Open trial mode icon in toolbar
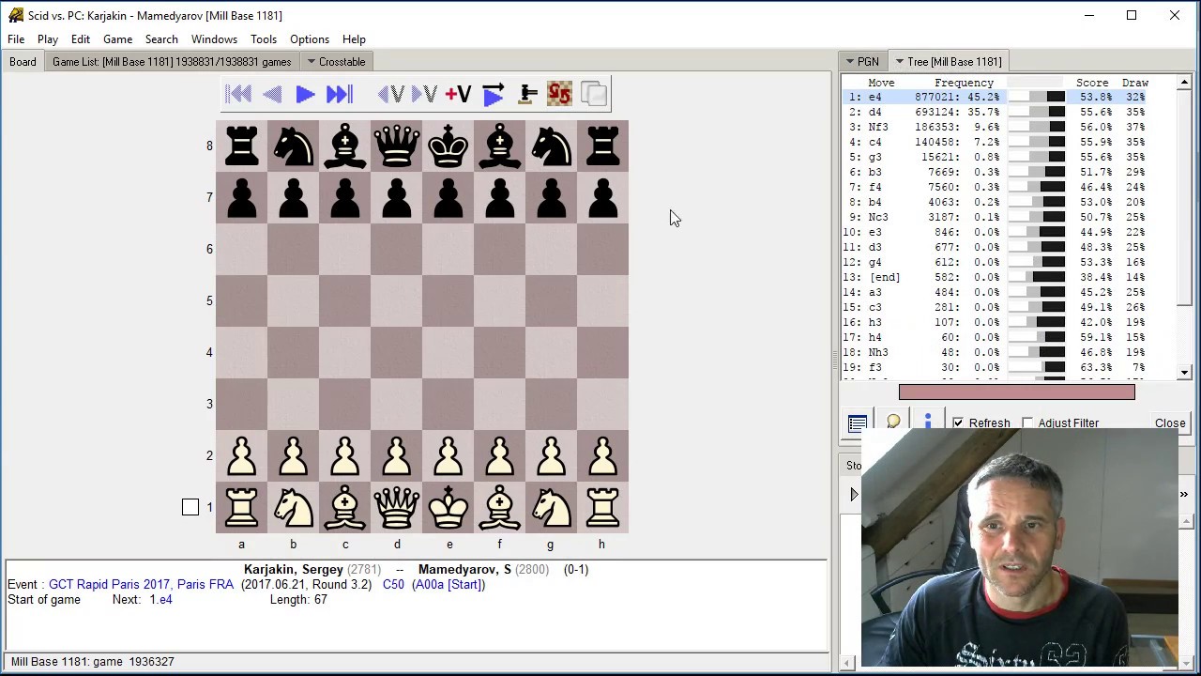 coord(528,94)
